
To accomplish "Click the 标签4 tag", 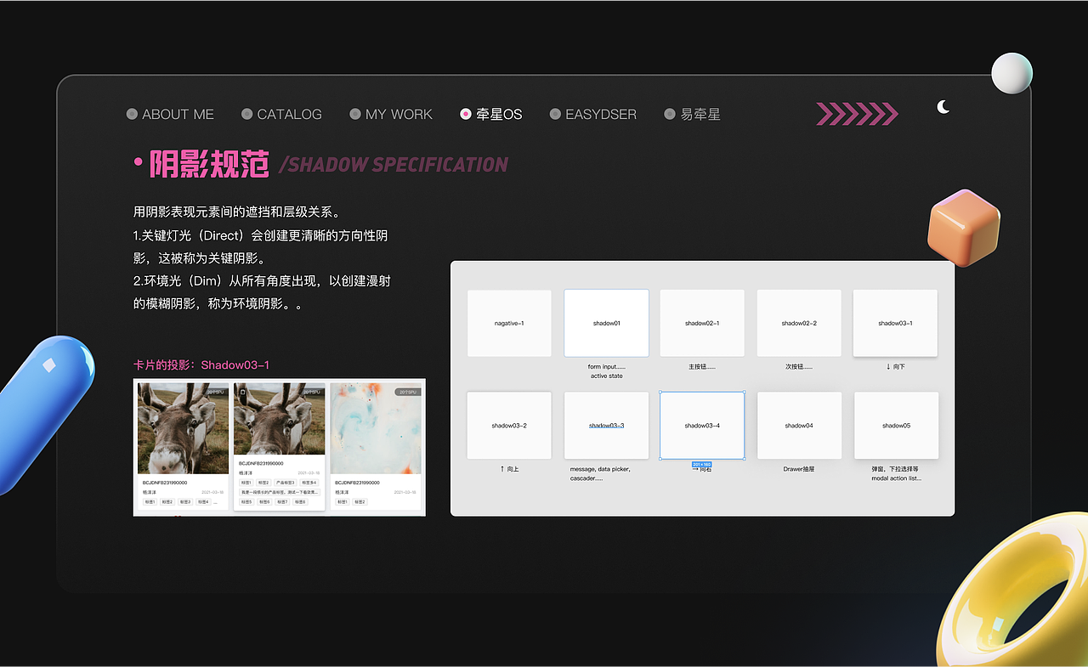I will tap(204, 502).
